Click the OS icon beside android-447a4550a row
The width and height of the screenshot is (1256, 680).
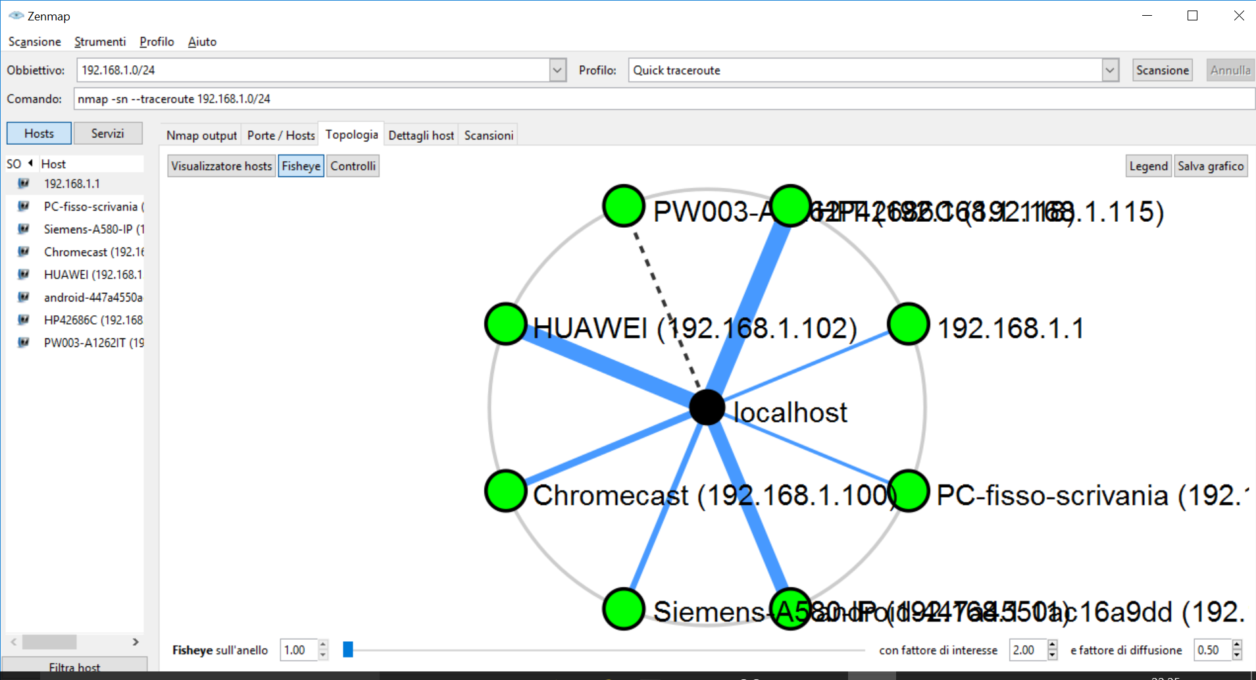[x=24, y=297]
